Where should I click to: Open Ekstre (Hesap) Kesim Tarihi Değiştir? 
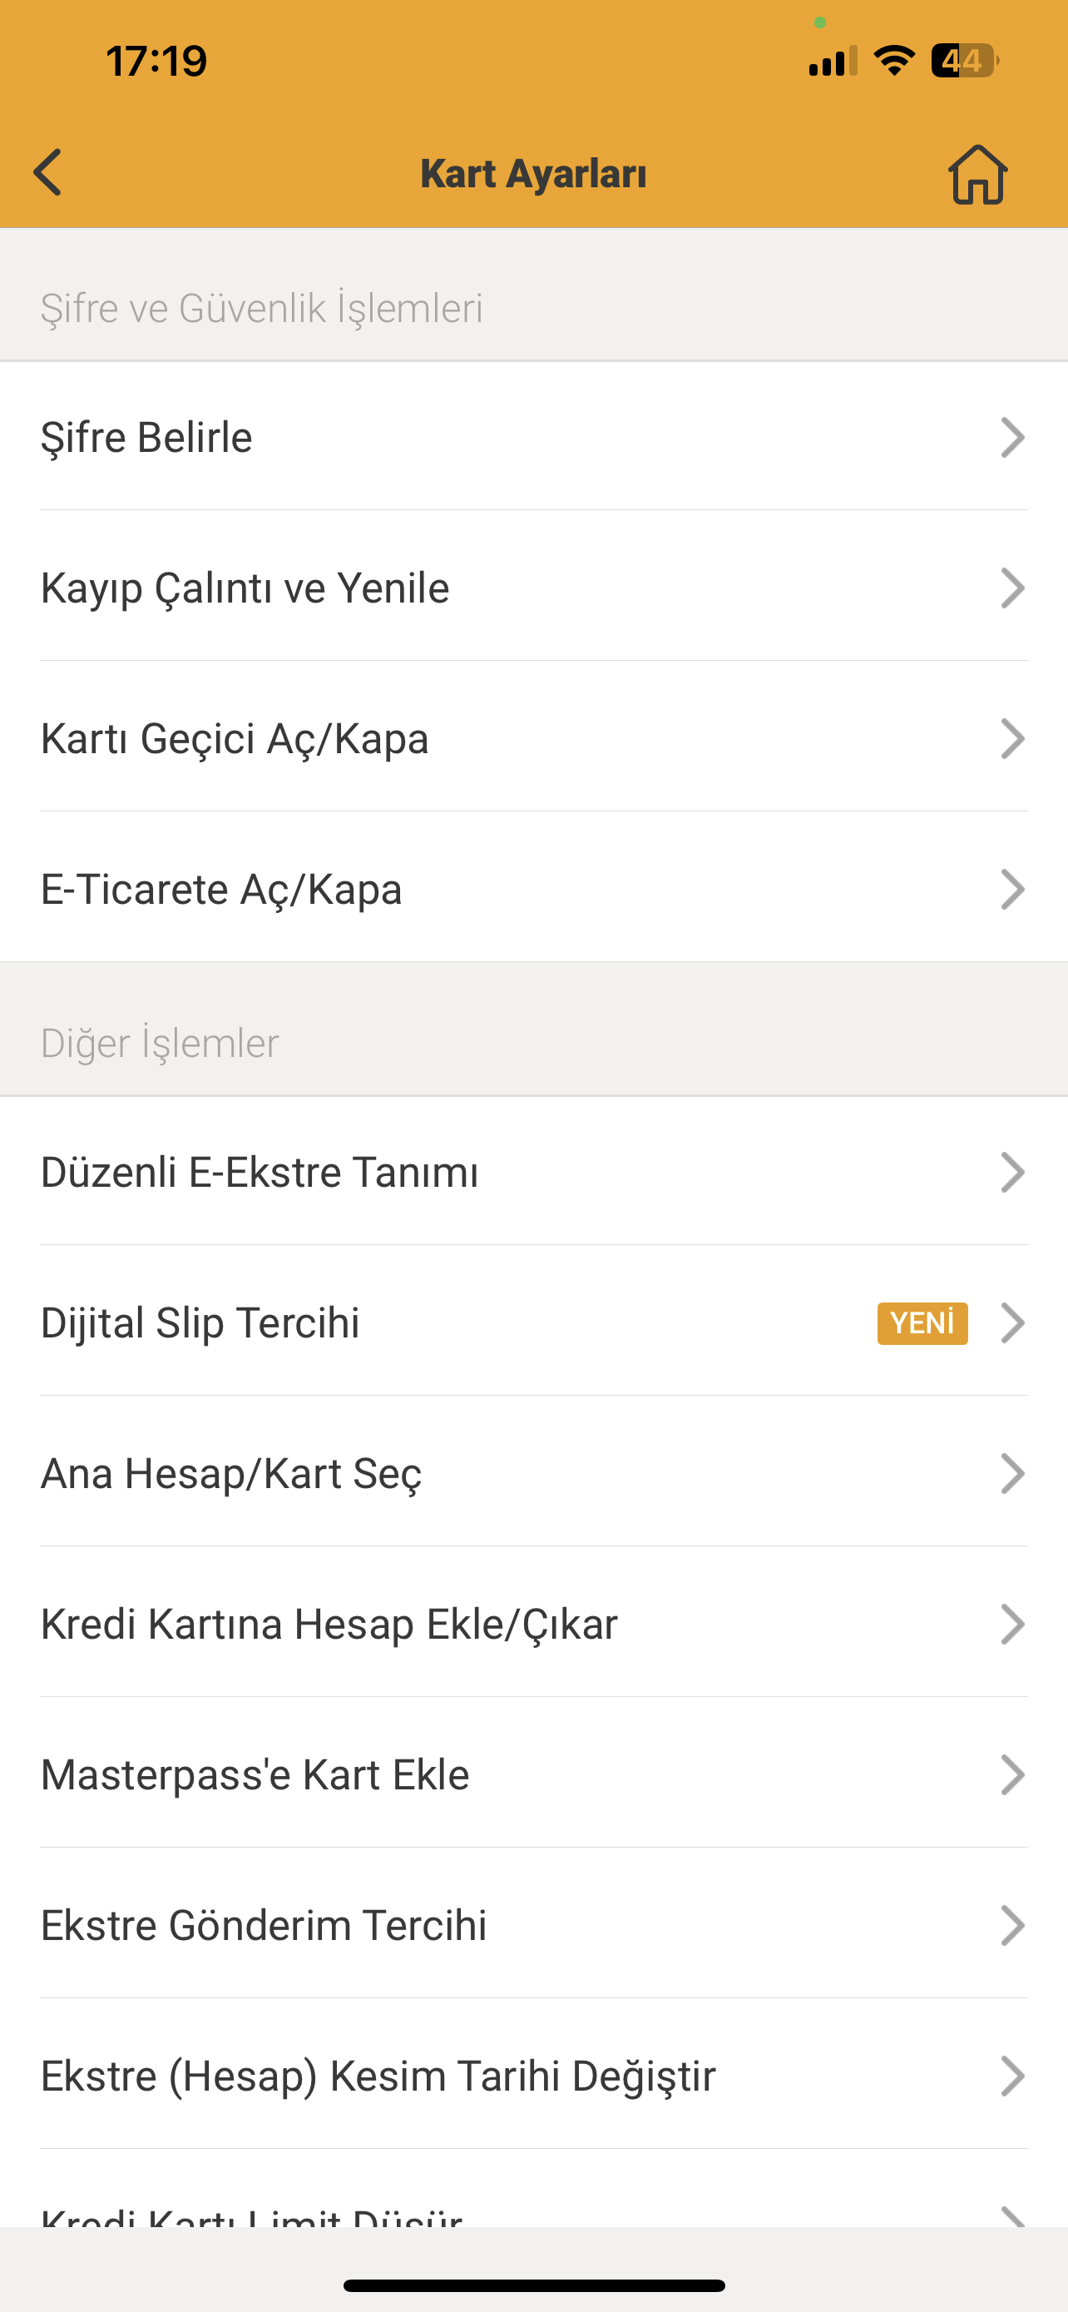[378, 2076]
